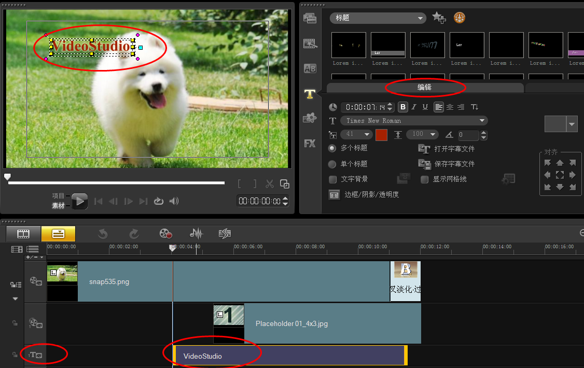Open the Edit tab in options panel
584x368 pixels.
coord(425,88)
